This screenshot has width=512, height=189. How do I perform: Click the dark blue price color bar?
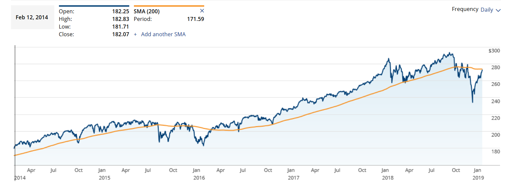point(94,6)
